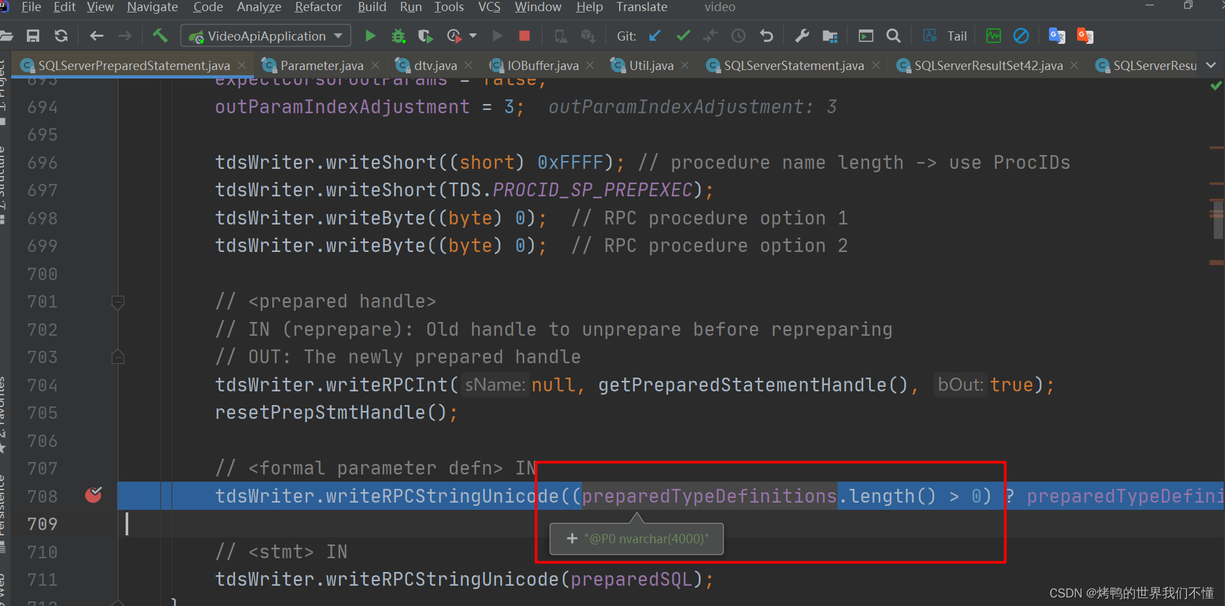
Task: Build the project with the hammer icon
Action: (x=160, y=35)
